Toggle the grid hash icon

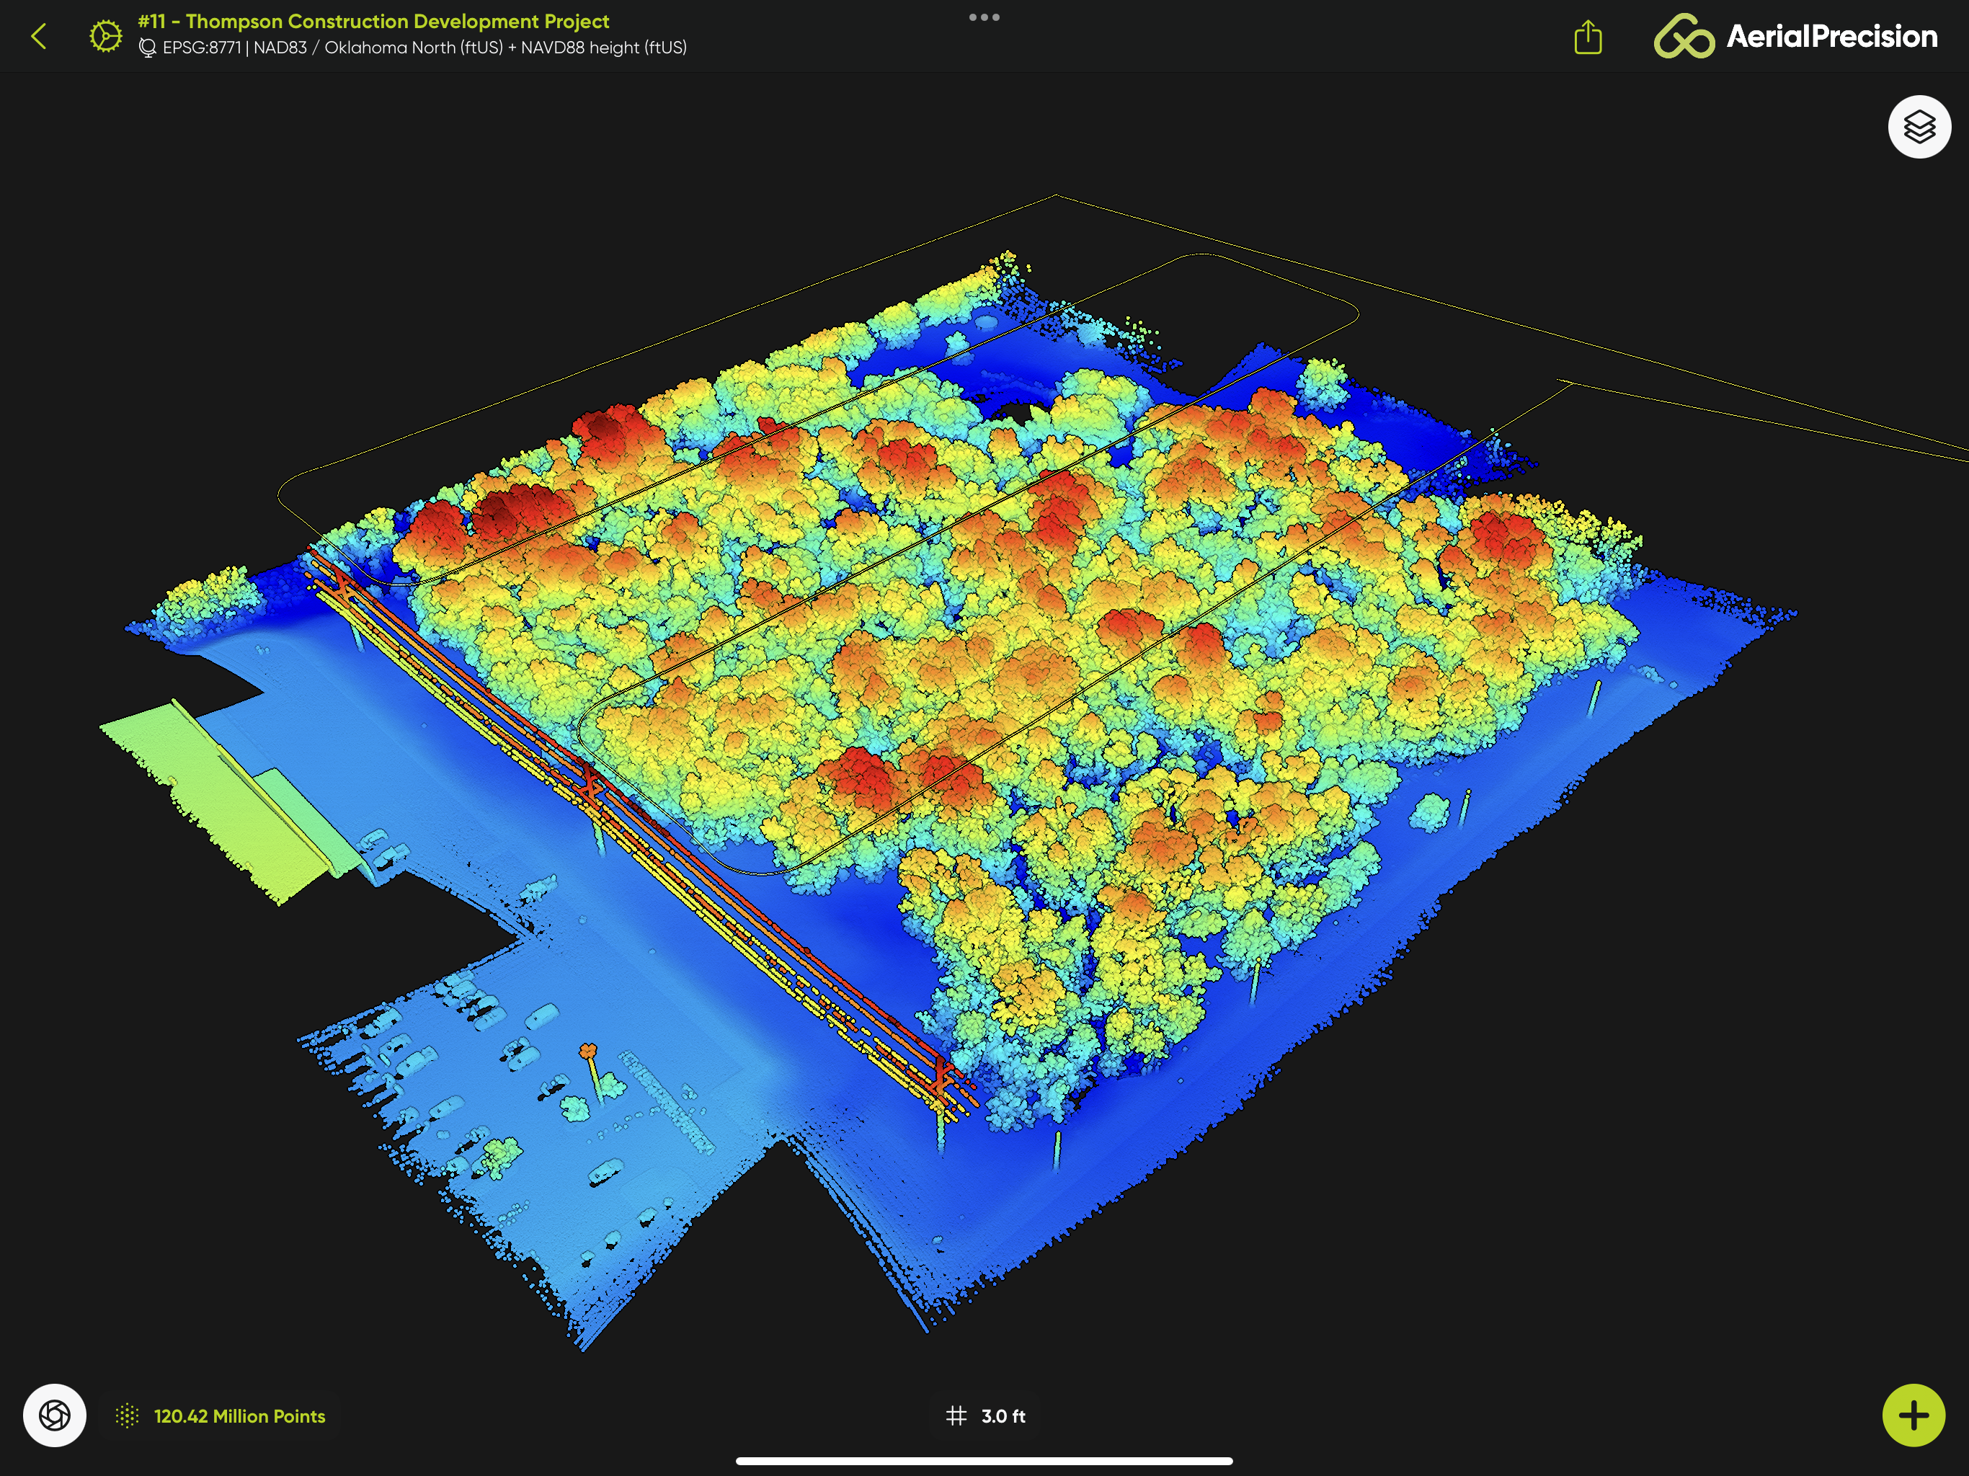[x=956, y=1415]
